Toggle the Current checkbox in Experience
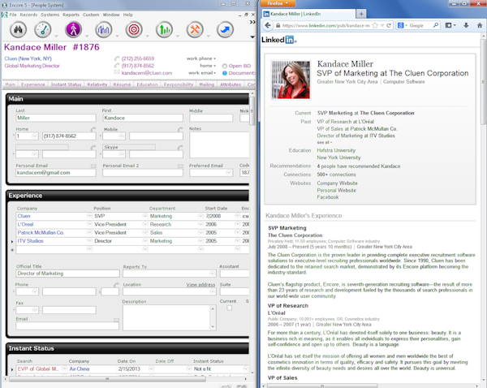 click(x=229, y=308)
